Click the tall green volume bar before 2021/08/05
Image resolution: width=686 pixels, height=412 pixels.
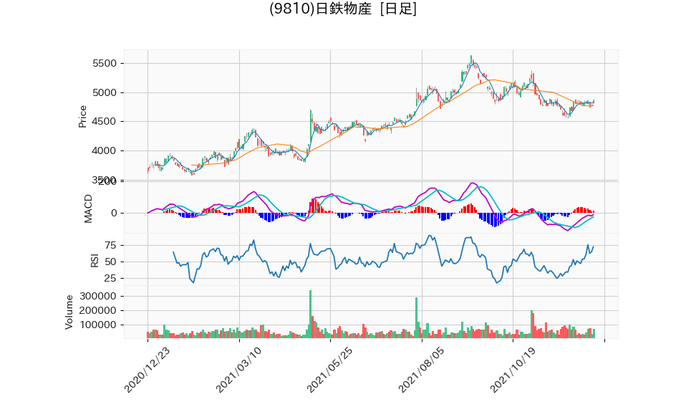416,317
